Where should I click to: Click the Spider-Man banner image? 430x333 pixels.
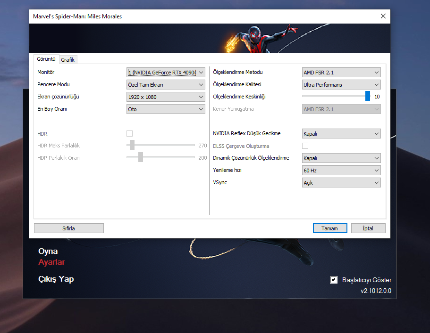pyautogui.click(x=210, y=38)
